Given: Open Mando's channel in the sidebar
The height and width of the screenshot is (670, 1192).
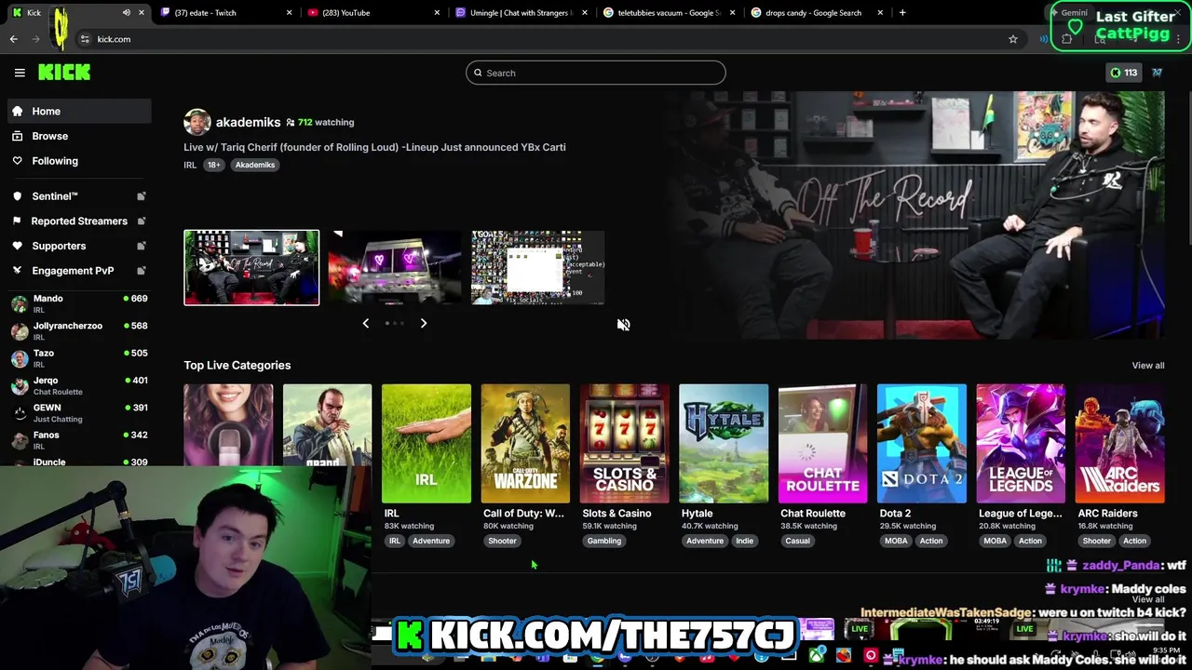Looking at the screenshot, I should pyautogui.click(x=78, y=303).
